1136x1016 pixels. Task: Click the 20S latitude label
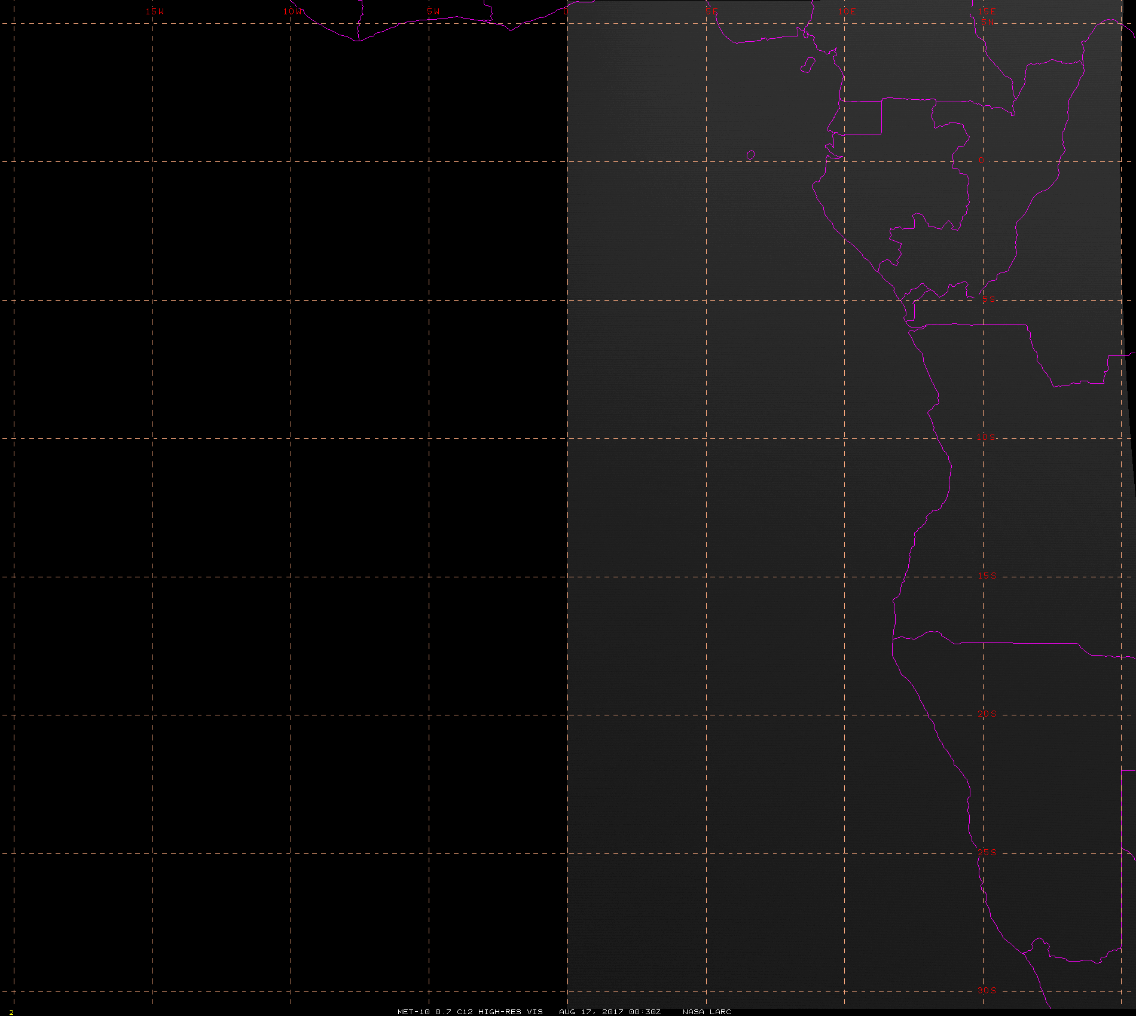pyautogui.click(x=987, y=714)
